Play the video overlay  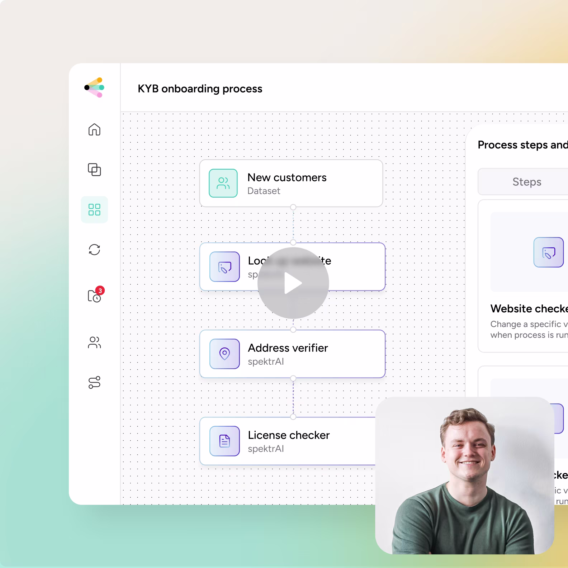coord(293,283)
